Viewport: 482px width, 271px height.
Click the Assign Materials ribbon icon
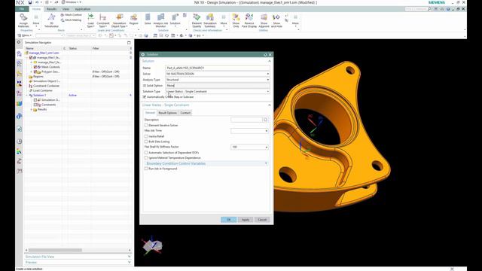[23, 20]
